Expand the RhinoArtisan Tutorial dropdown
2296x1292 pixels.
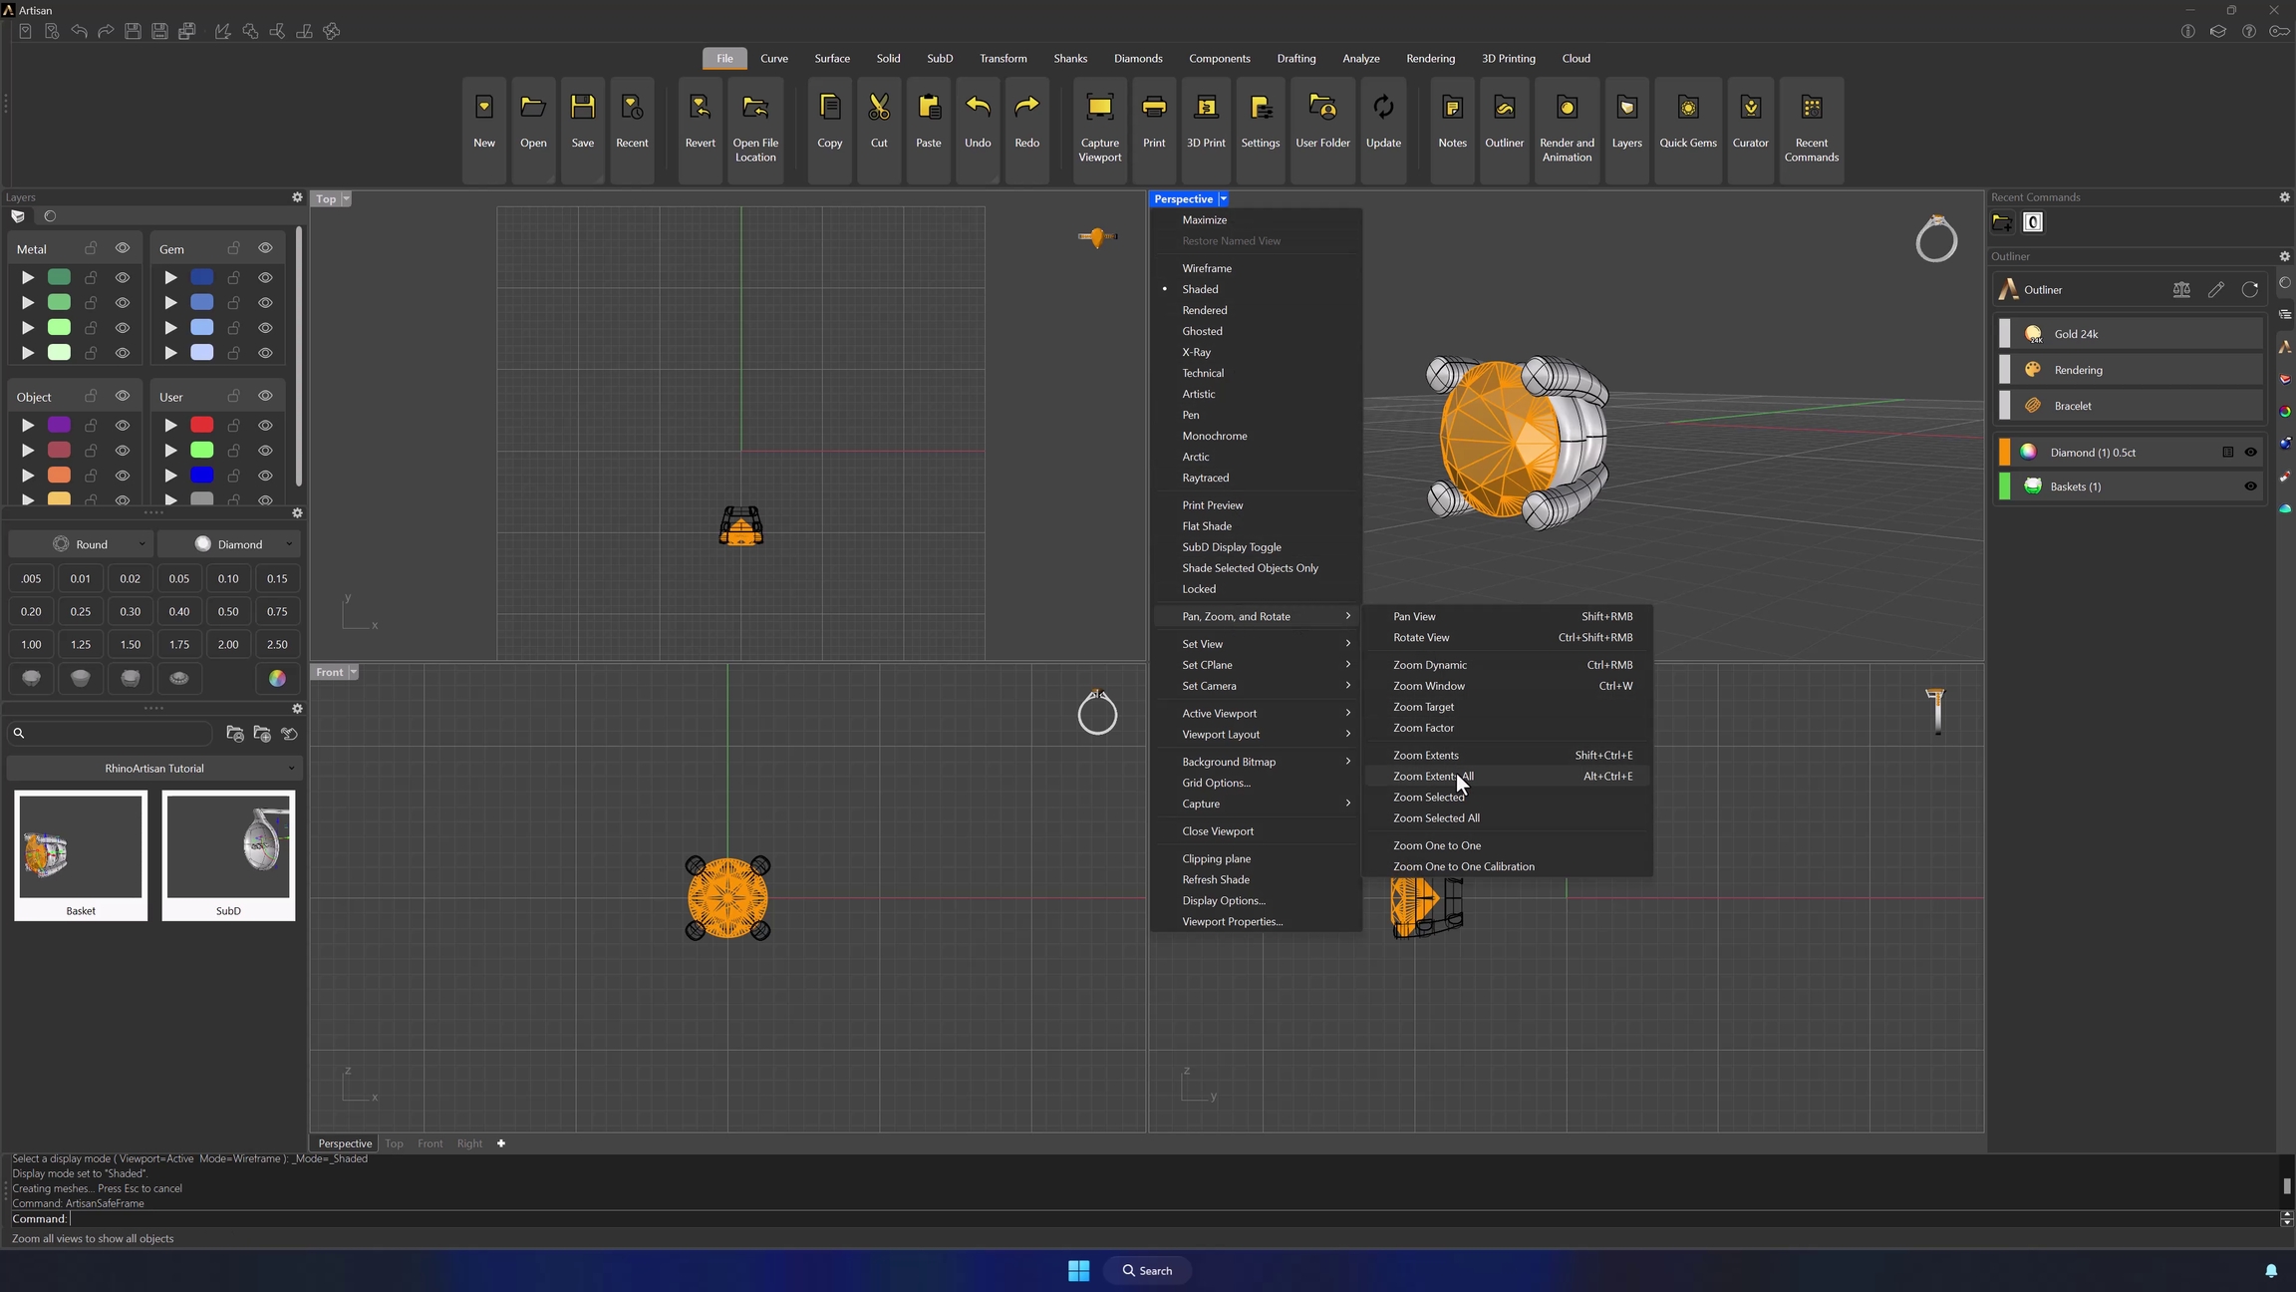tap(154, 769)
